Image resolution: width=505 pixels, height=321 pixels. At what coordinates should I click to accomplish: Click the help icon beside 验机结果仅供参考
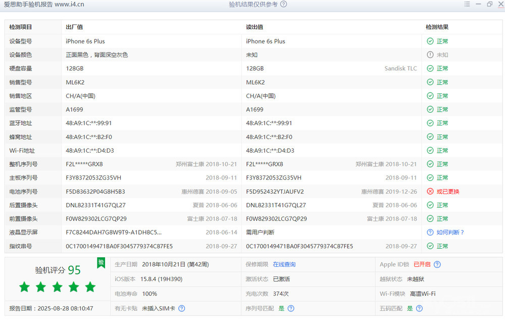point(284,5)
